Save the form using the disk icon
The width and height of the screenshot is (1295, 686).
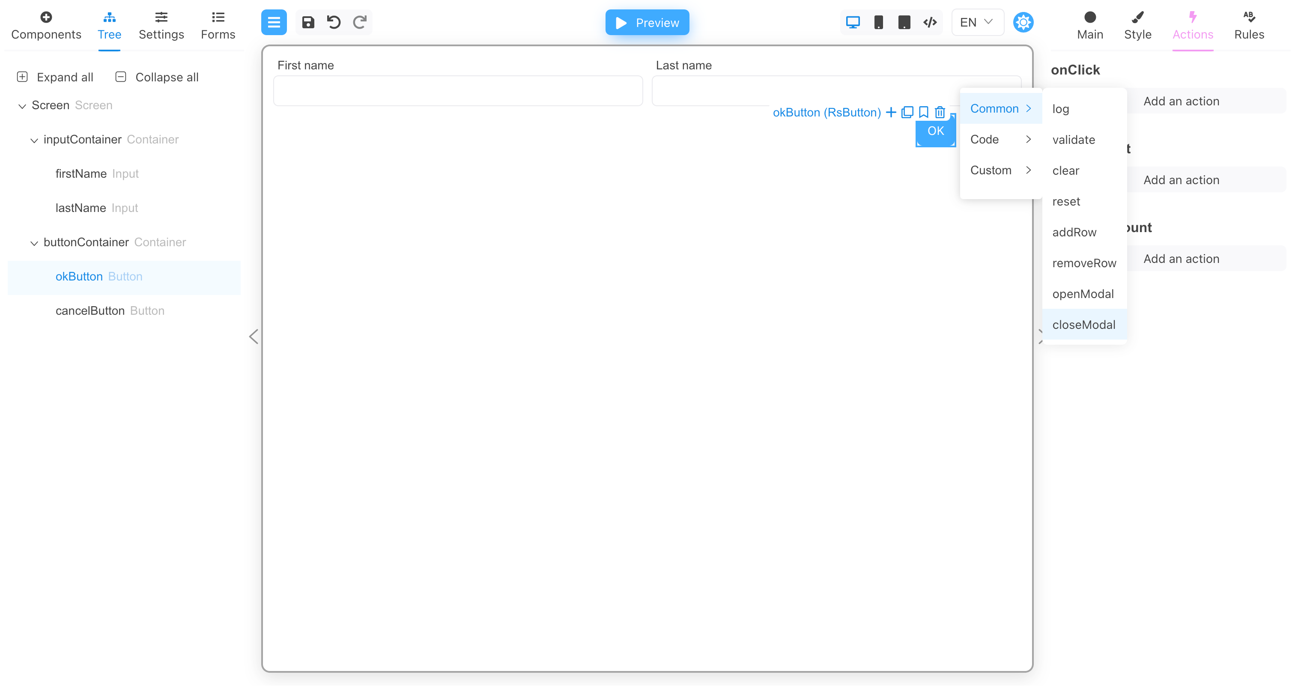[308, 22]
